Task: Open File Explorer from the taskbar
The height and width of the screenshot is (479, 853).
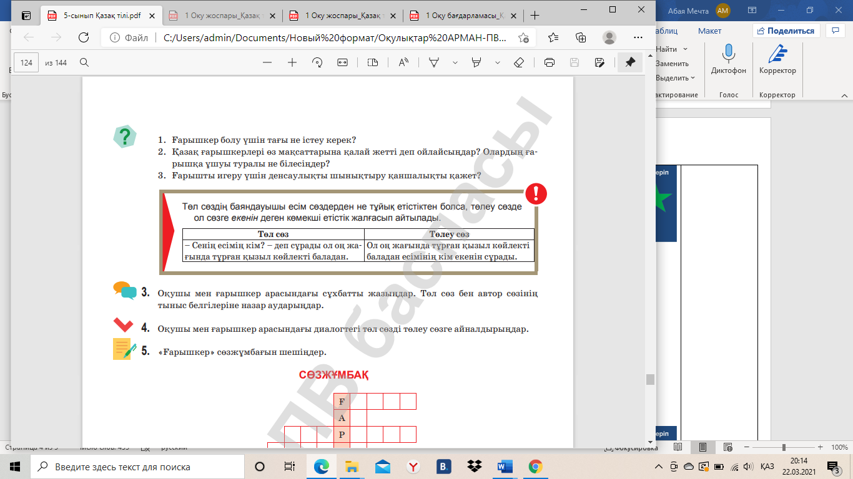Action: pos(352,467)
